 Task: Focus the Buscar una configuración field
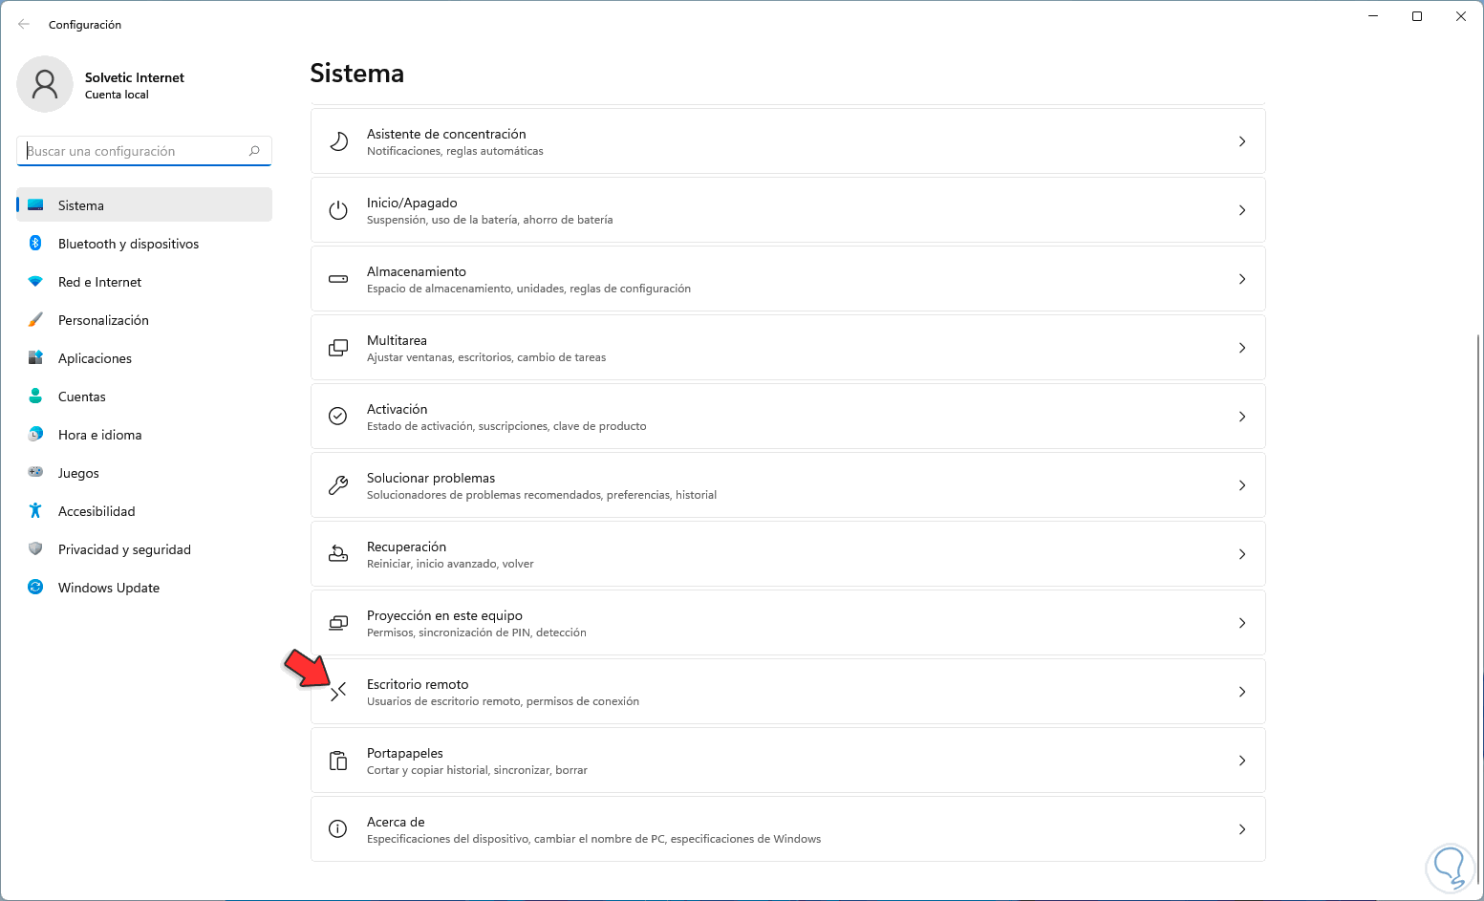click(134, 151)
